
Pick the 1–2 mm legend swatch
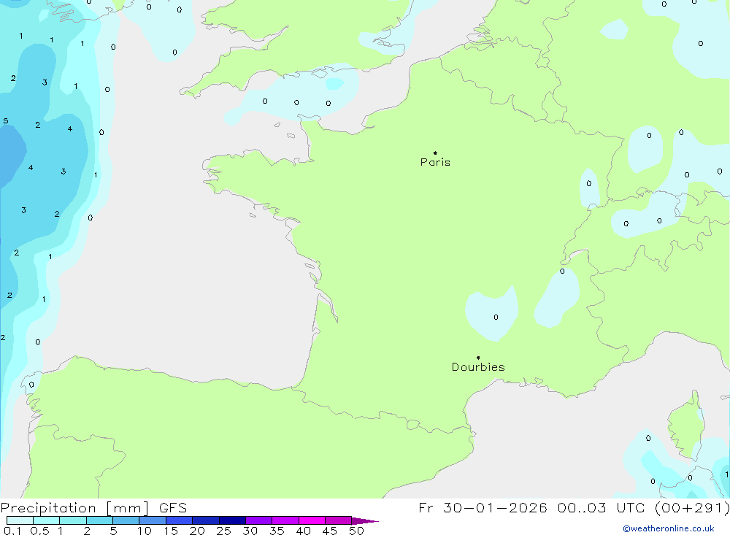[x=73, y=520]
